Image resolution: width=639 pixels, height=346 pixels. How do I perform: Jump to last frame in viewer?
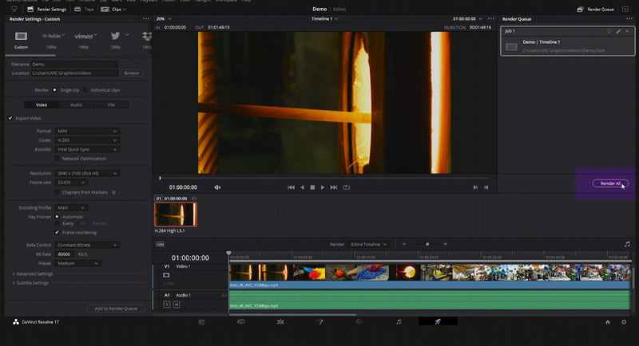click(x=334, y=187)
